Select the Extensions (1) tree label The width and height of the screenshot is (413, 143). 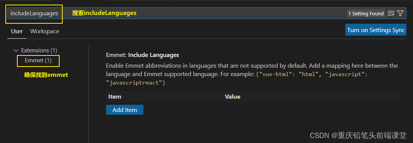[x=39, y=50]
